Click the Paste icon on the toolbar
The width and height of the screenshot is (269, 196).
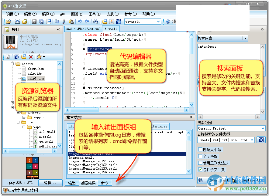point(71,22)
